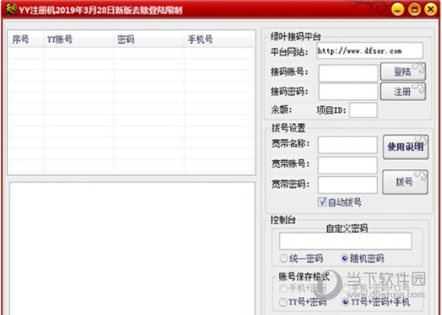Maximize the window with the yellow button
This screenshot has height=315, width=442.
coord(415,10)
